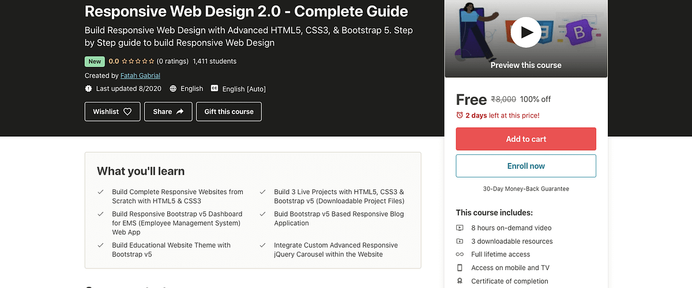This screenshot has width=692, height=288.
Task: Open the Share button
Action: (168, 112)
